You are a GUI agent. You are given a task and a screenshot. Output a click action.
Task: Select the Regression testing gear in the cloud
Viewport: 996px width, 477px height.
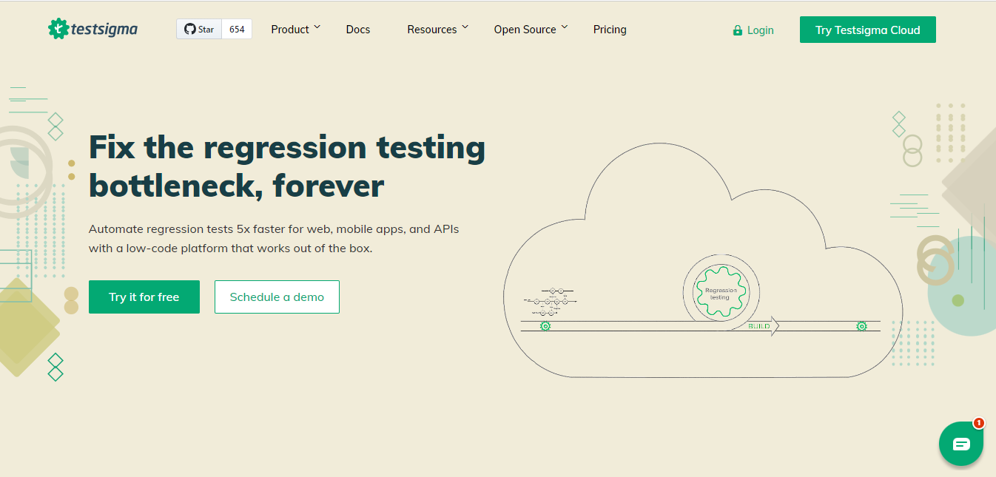(720, 293)
